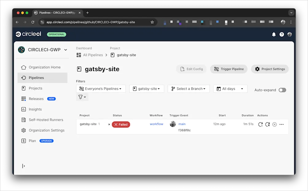Click the Organization Settings gear icon
The width and height of the screenshot is (308, 191).
pos(24,130)
